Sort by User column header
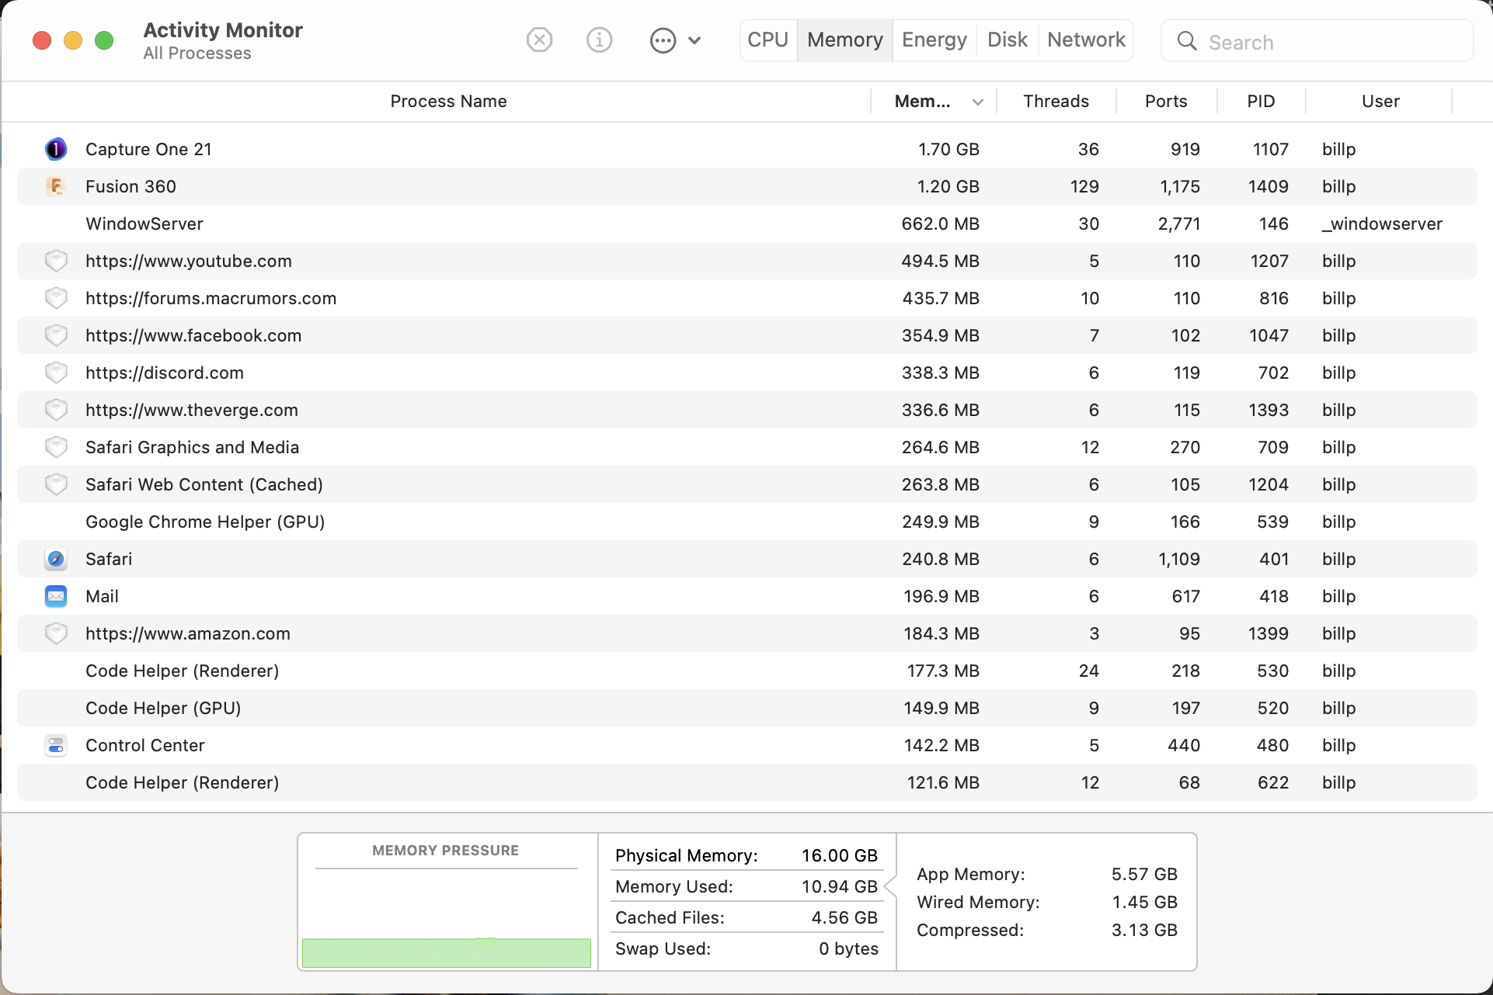This screenshot has height=995, width=1493. (x=1380, y=101)
